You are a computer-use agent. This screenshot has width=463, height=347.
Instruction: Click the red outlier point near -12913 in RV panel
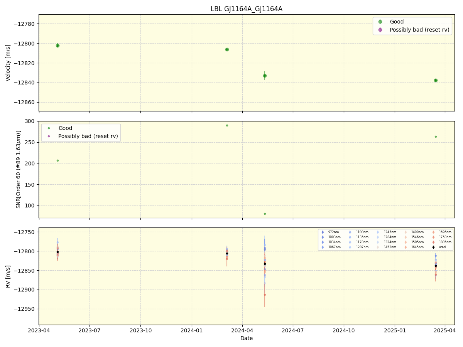(265, 295)
